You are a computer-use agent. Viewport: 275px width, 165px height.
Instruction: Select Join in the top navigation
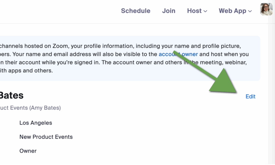click(169, 11)
